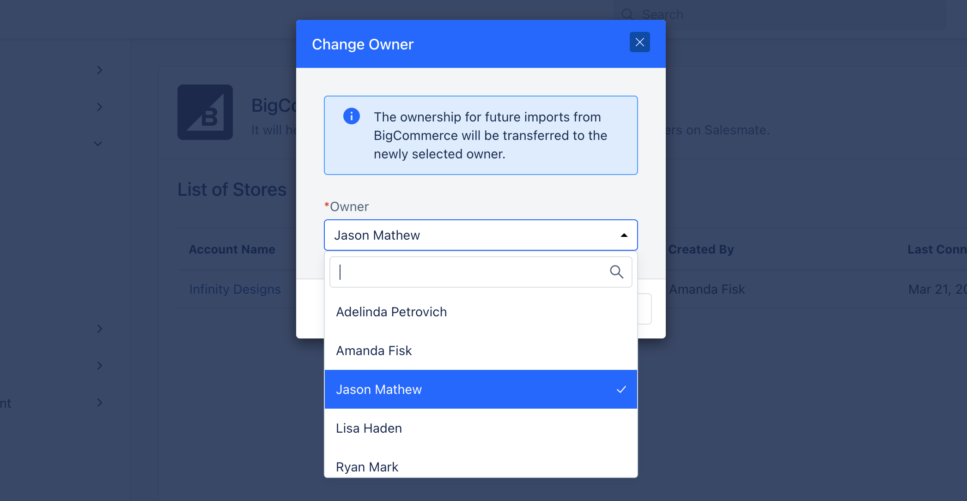
Task: Click the blue info icon in notice
Action: click(x=351, y=116)
